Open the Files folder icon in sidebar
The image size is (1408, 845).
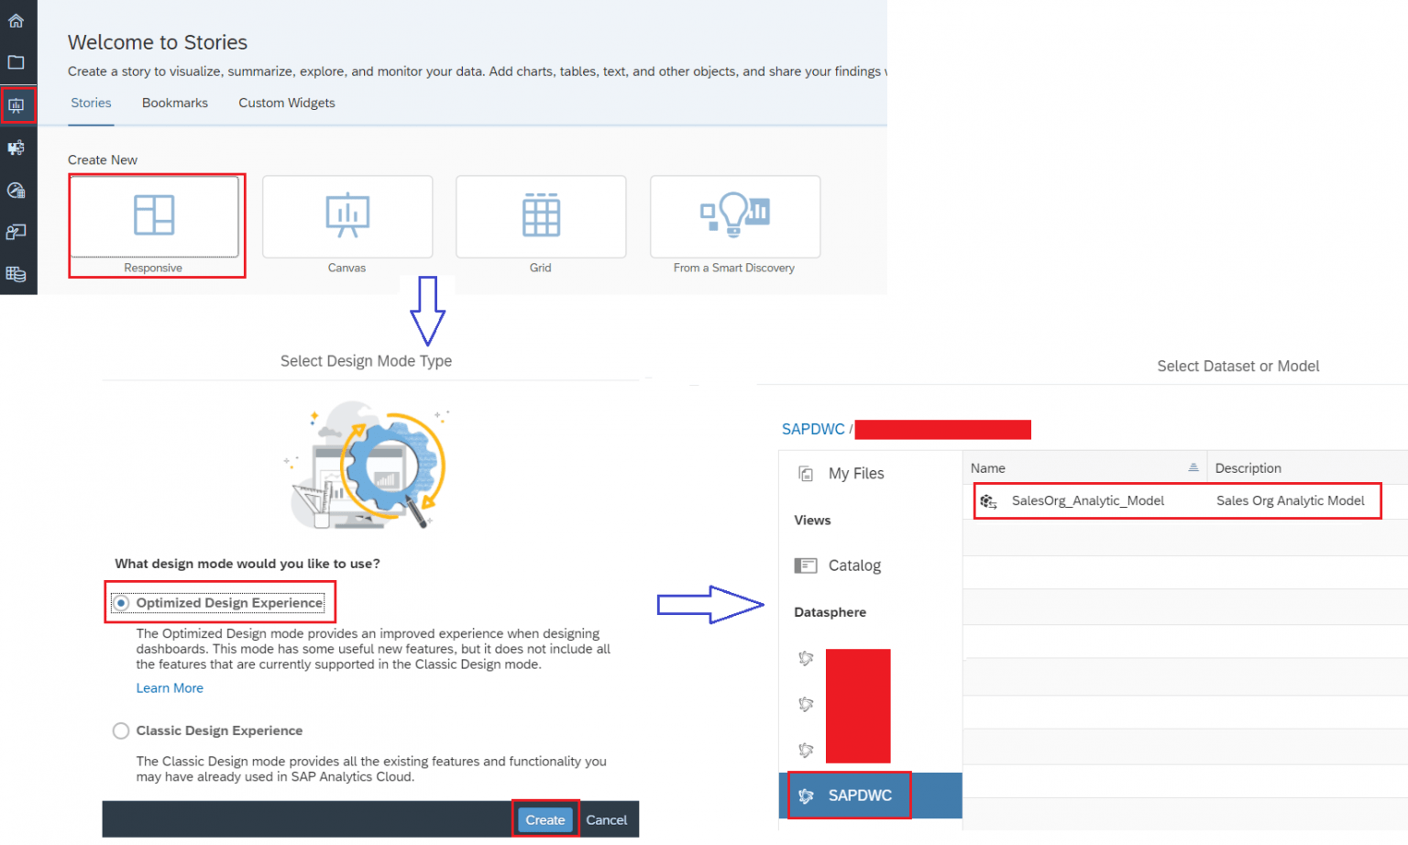[16, 62]
